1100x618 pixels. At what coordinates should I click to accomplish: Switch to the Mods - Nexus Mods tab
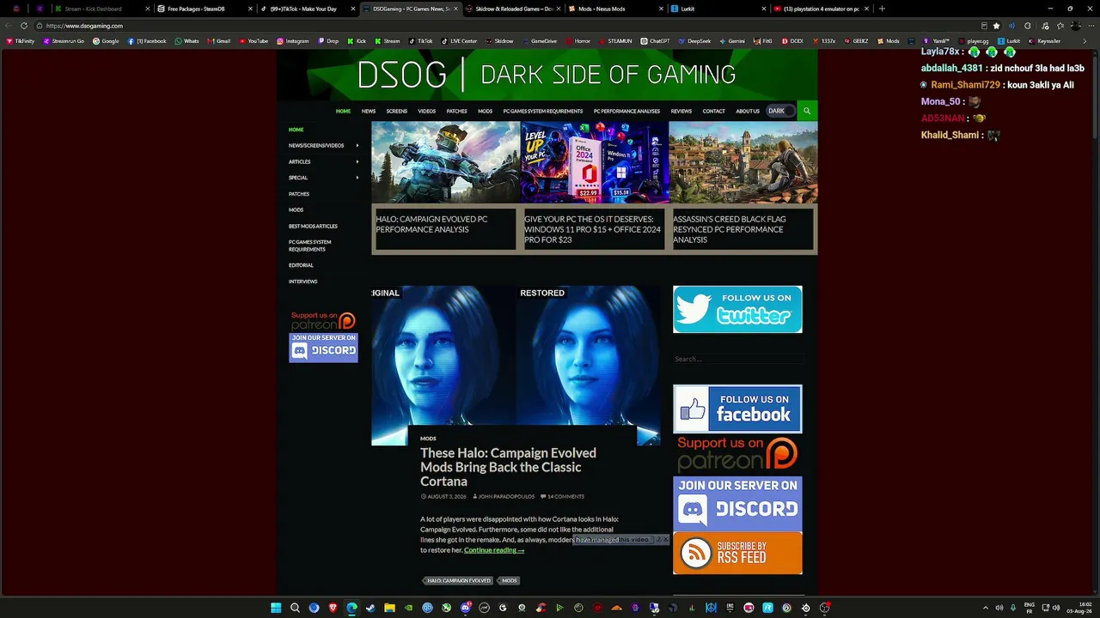[614, 9]
